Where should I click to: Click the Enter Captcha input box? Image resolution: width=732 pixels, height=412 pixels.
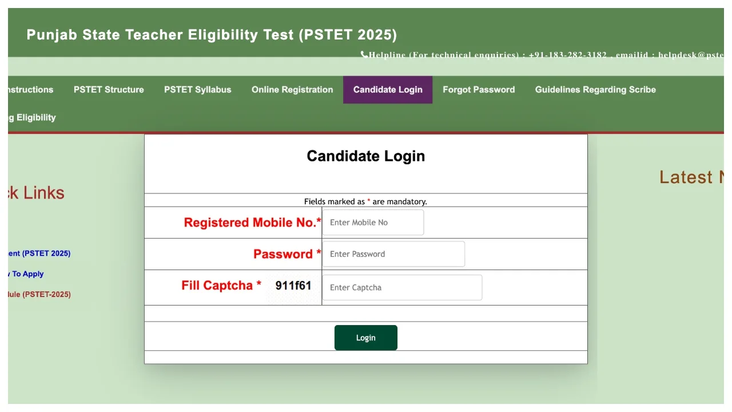tap(402, 287)
